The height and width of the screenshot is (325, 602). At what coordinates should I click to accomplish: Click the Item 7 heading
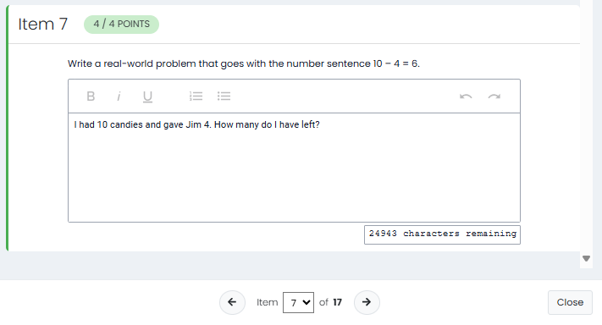tap(43, 25)
